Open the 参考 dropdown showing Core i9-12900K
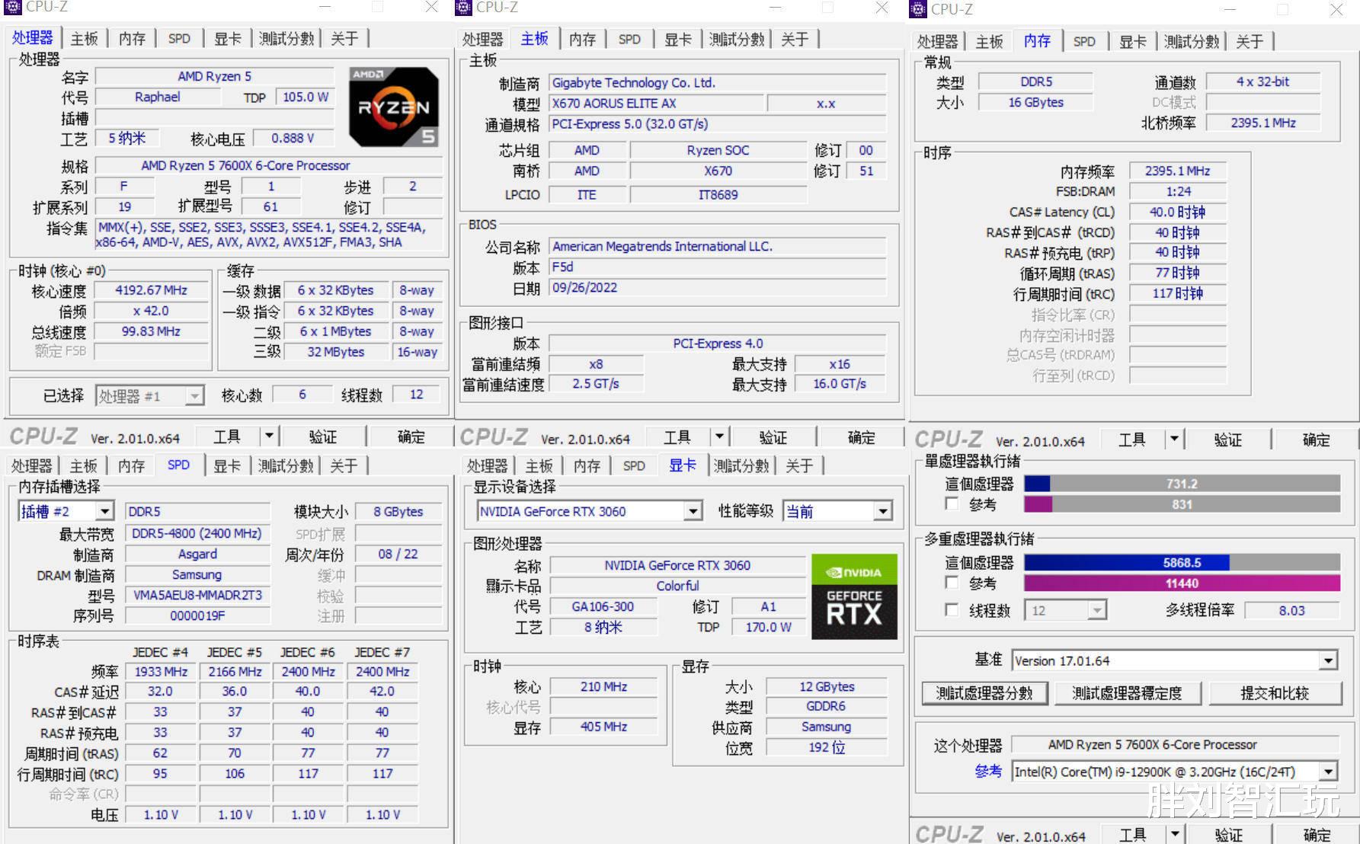The image size is (1360, 844). click(1327, 771)
